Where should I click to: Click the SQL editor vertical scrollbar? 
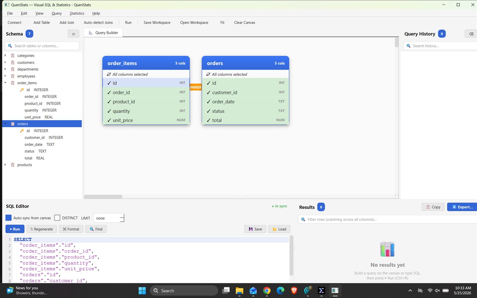[x=291, y=256]
